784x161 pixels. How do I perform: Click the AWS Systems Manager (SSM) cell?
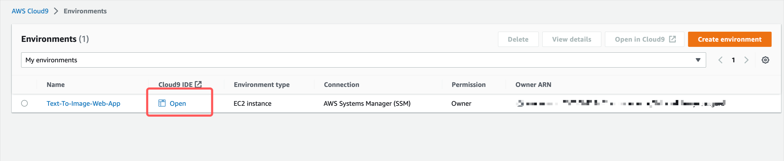pos(367,103)
